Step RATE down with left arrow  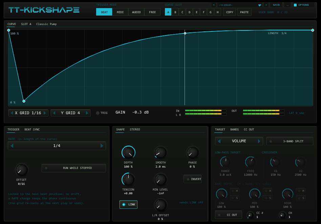point(12,146)
